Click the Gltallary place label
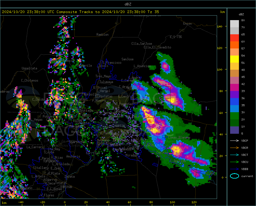Viewport: 256px width, 206px height. [x=41, y=168]
